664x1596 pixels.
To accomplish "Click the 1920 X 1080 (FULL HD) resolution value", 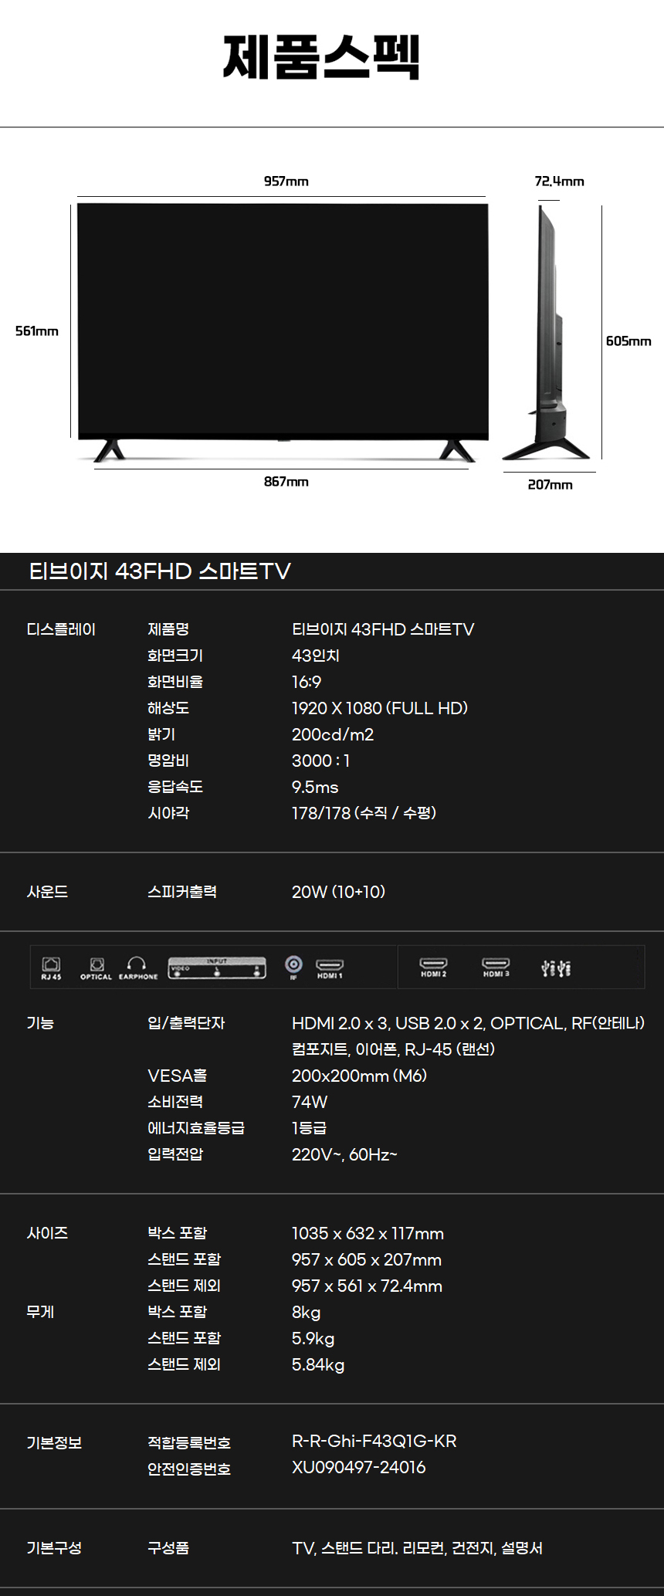I will (x=379, y=708).
